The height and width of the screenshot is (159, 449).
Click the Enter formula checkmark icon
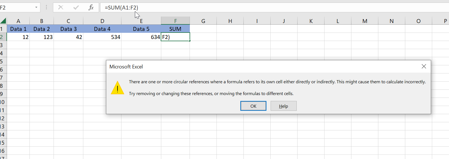pyautogui.click(x=76, y=8)
